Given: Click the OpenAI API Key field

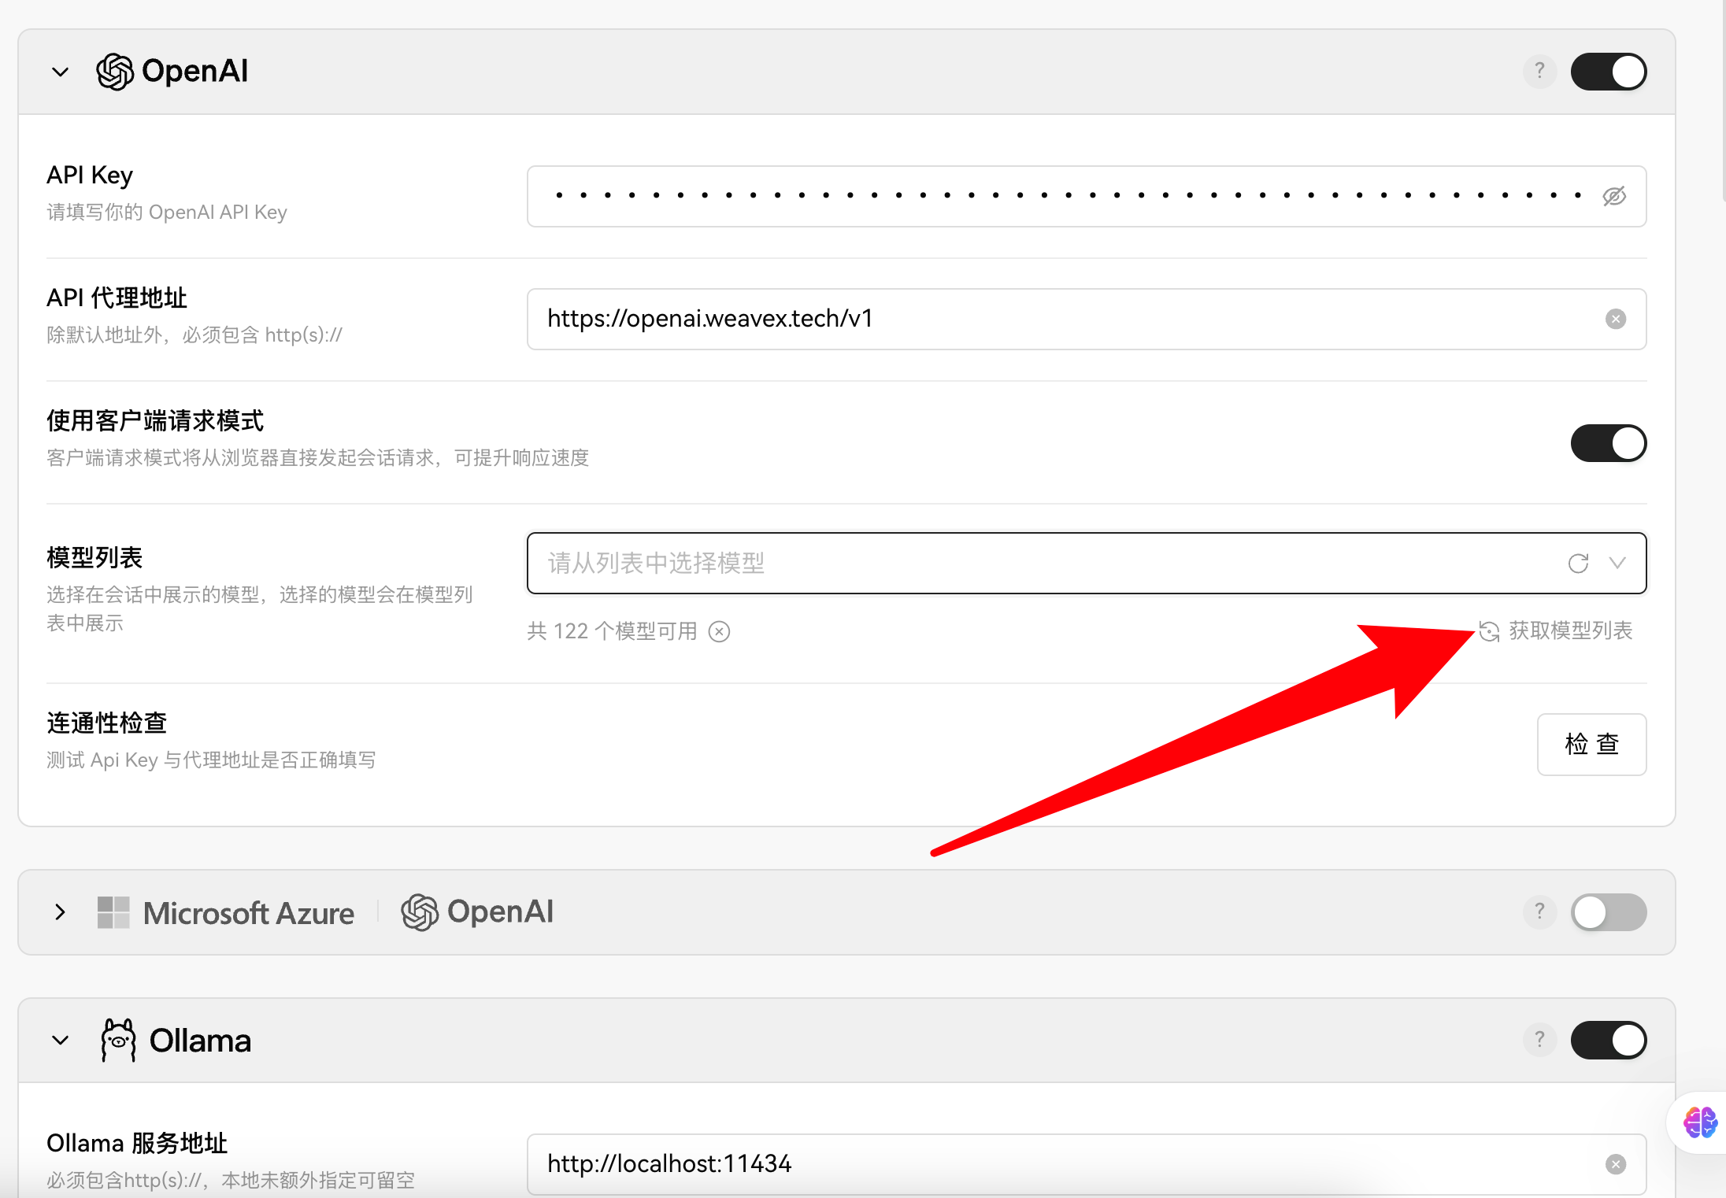Looking at the screenshot, I should (x=1087, y=196).
